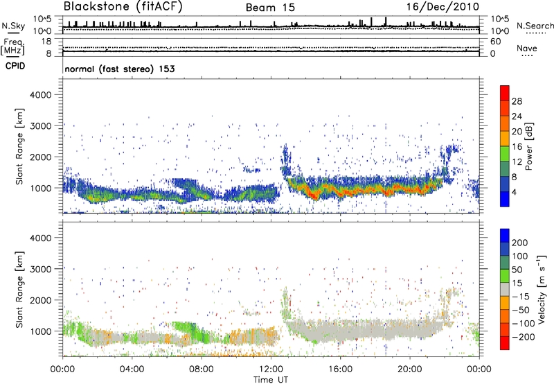Click the '3000' tick of the Power panel

tap(40, 126)
